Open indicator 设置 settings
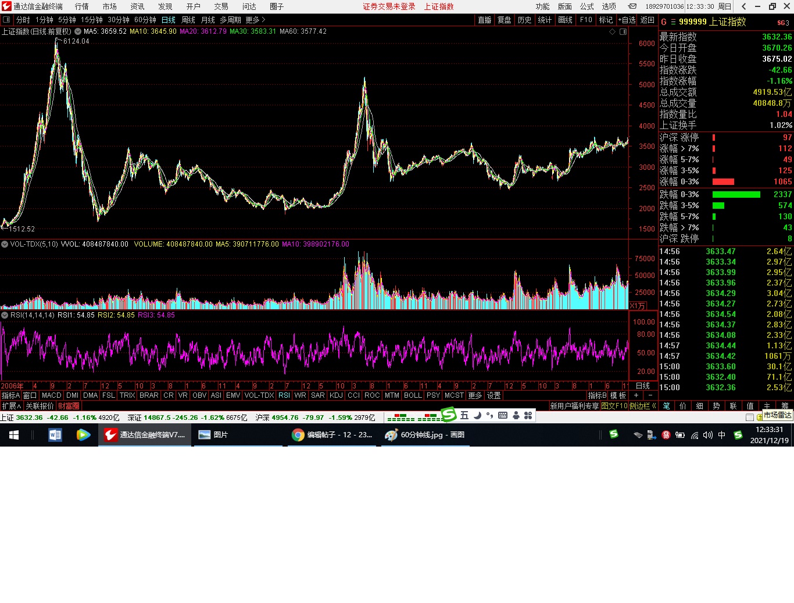Screen dimensions: 794x603 point(493,395)
